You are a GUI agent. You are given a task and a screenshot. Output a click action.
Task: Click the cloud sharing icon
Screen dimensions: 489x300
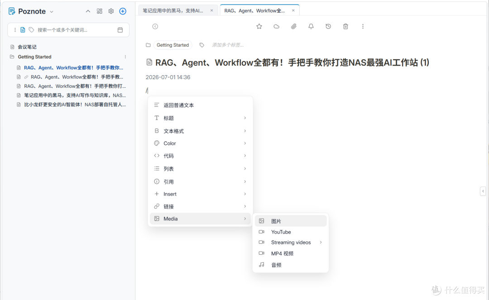click(x=276, y=27)
